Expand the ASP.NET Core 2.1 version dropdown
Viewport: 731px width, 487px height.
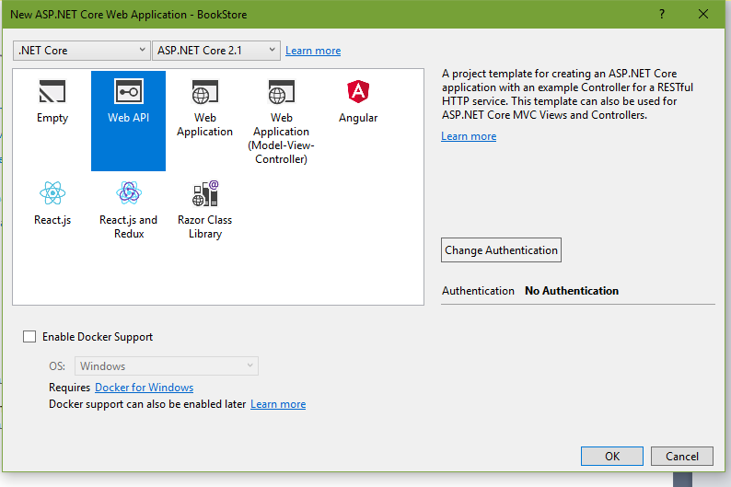pyautogui.click(x=216, y=51)
